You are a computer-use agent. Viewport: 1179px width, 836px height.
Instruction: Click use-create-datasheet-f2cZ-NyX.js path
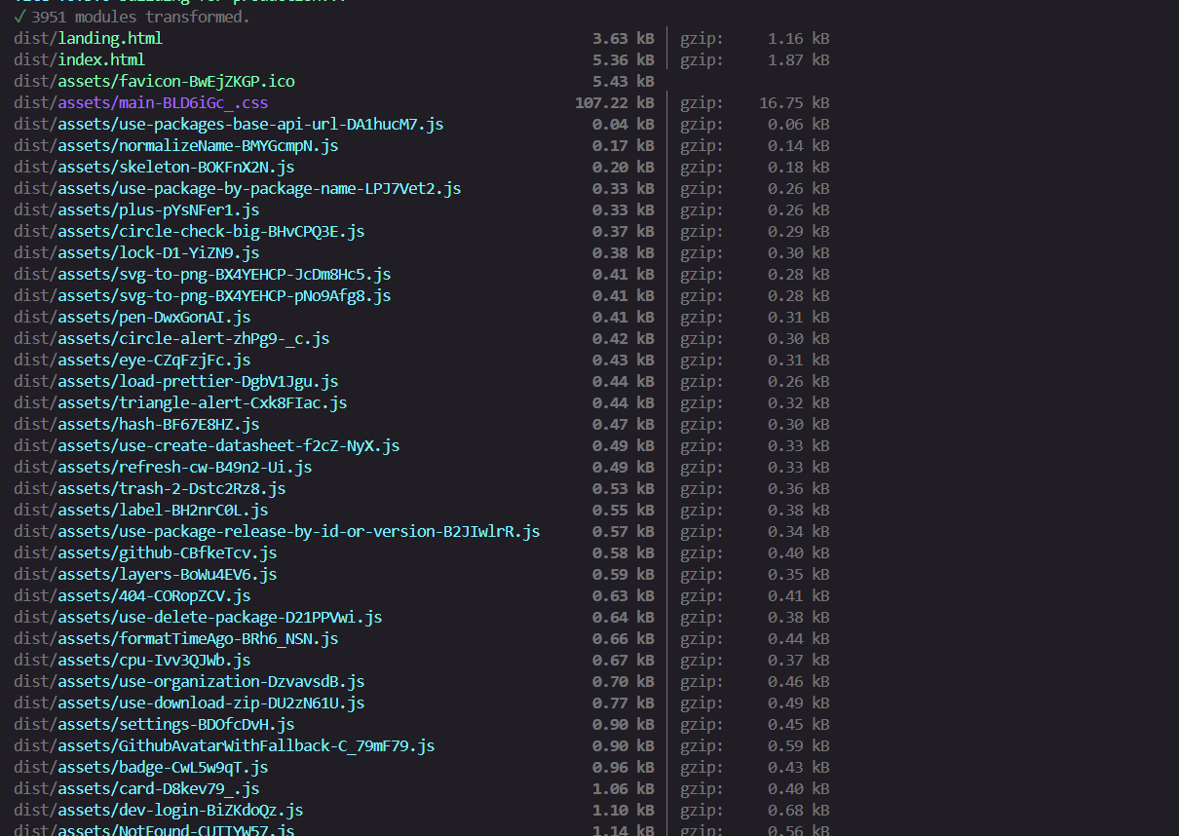(207, 445)
